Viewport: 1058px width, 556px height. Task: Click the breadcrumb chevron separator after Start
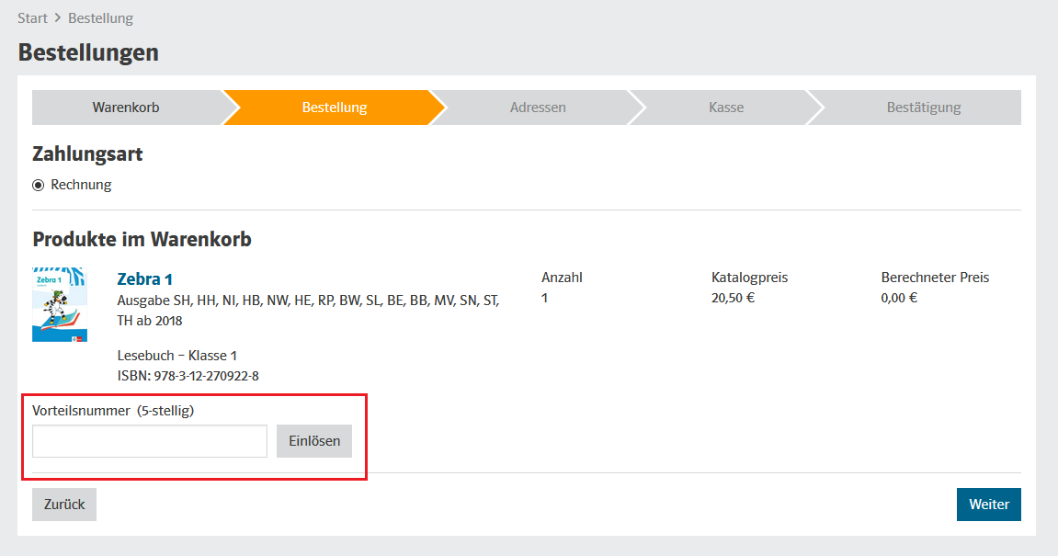coord(58,18)
